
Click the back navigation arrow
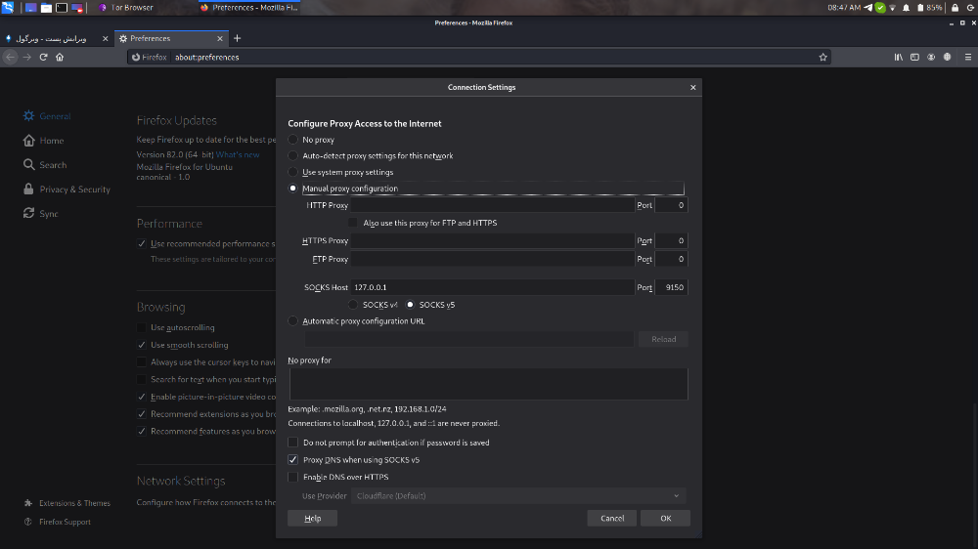[x=11, y=57]
